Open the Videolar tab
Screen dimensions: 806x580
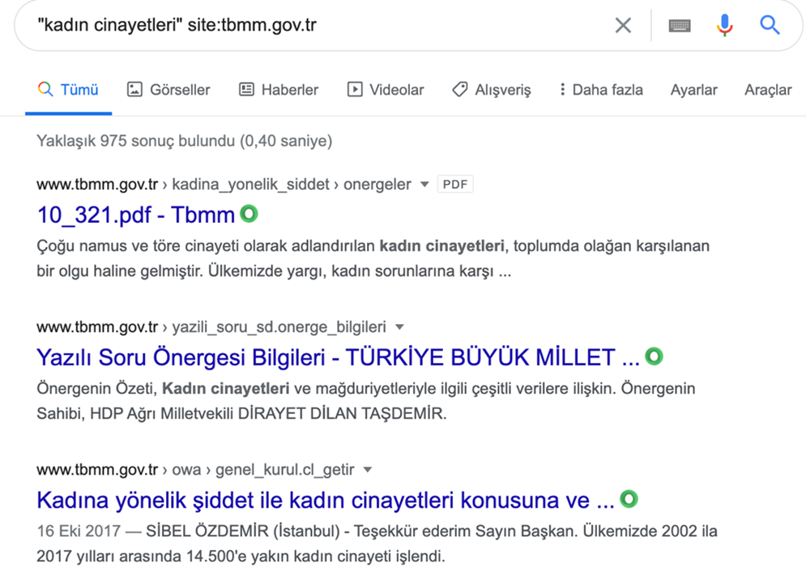coord(386,89)
